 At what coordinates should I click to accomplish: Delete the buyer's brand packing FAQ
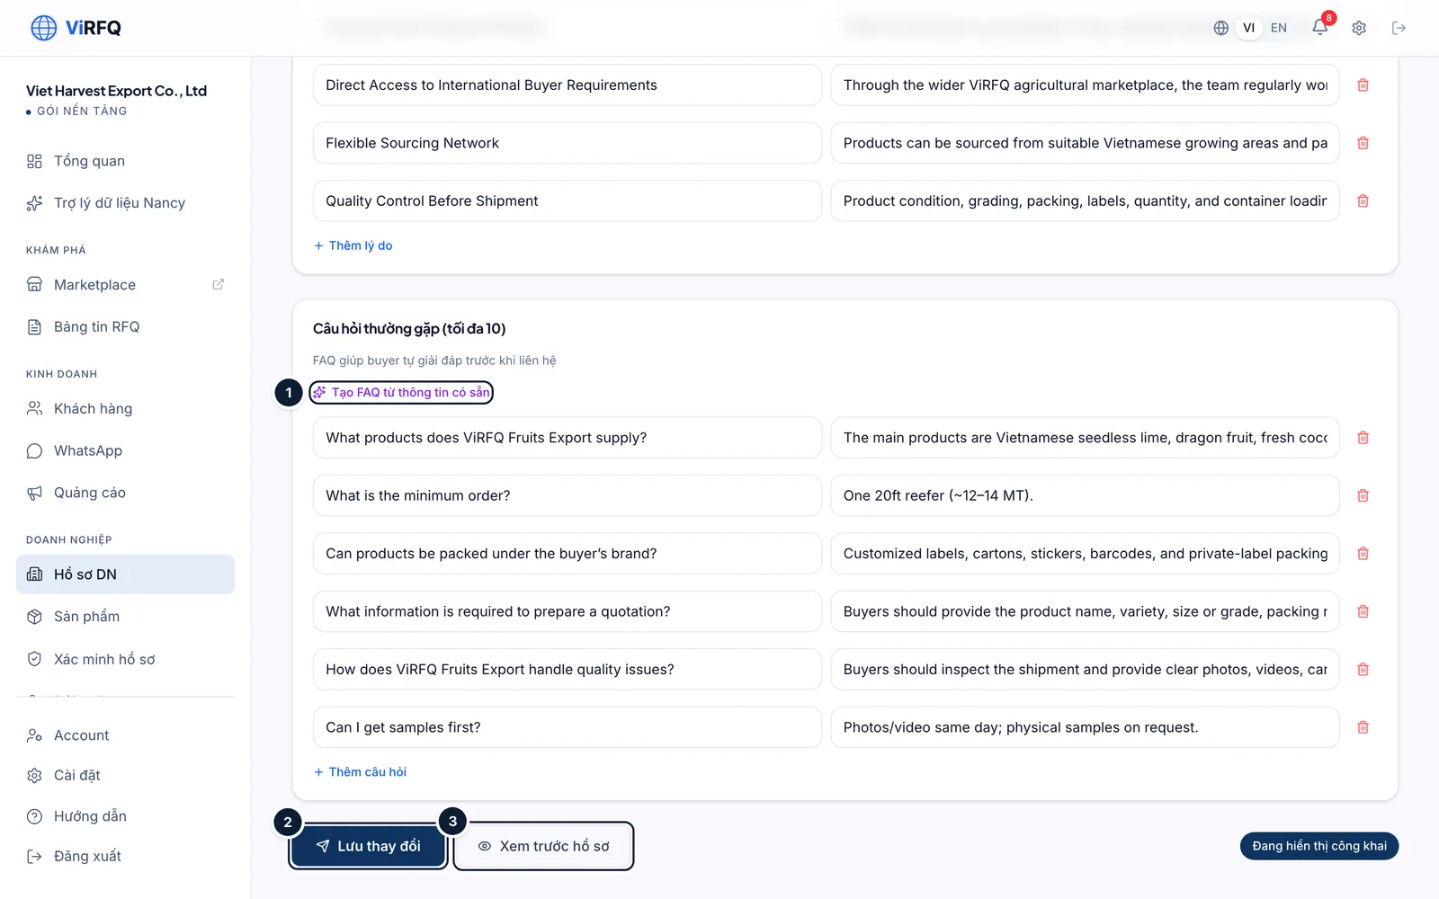pos(1363,554)
